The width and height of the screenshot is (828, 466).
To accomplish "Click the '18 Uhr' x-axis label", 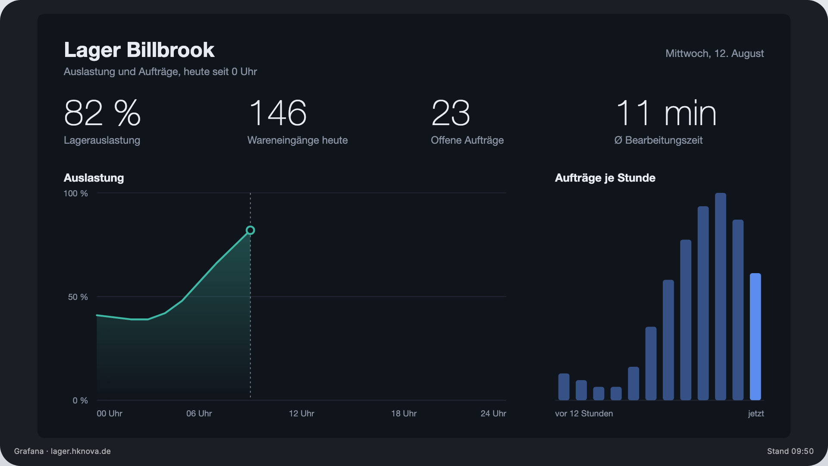I will pos(404,413).
